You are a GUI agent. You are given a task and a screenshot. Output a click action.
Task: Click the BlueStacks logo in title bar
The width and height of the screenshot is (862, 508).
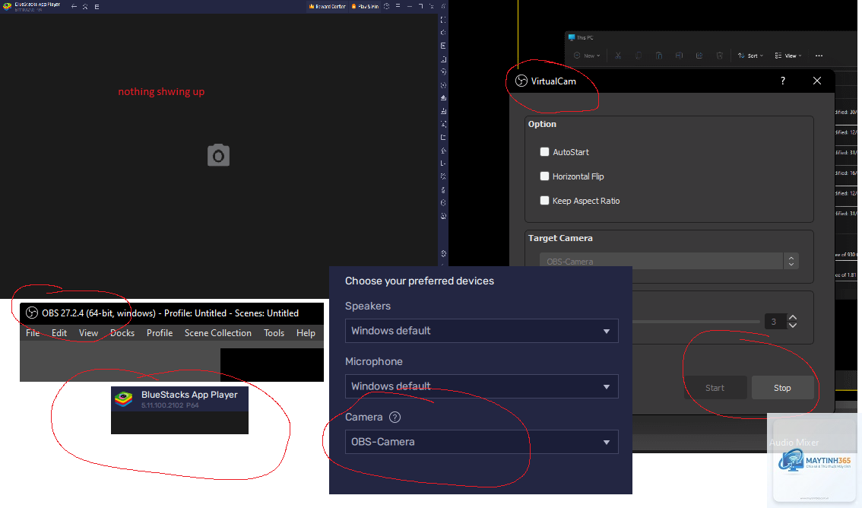[x=7, y=7]
